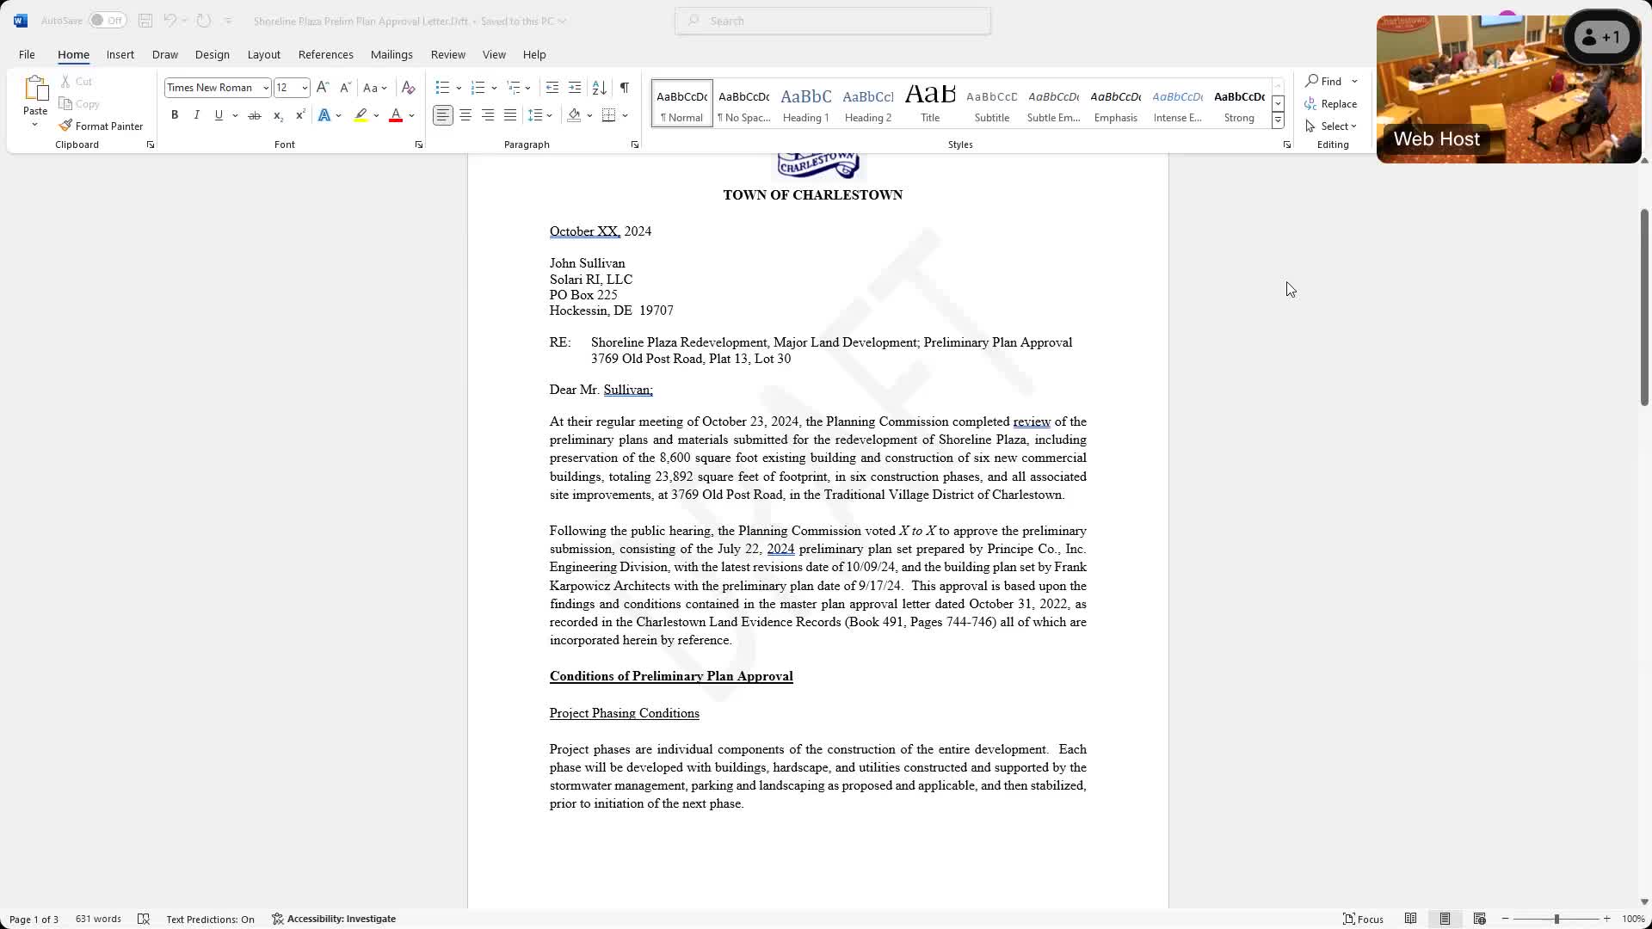The width and height of the screenshot is (1652, 929).
Task: Switch to the Insert tab
Action: [x=120, y=54]
